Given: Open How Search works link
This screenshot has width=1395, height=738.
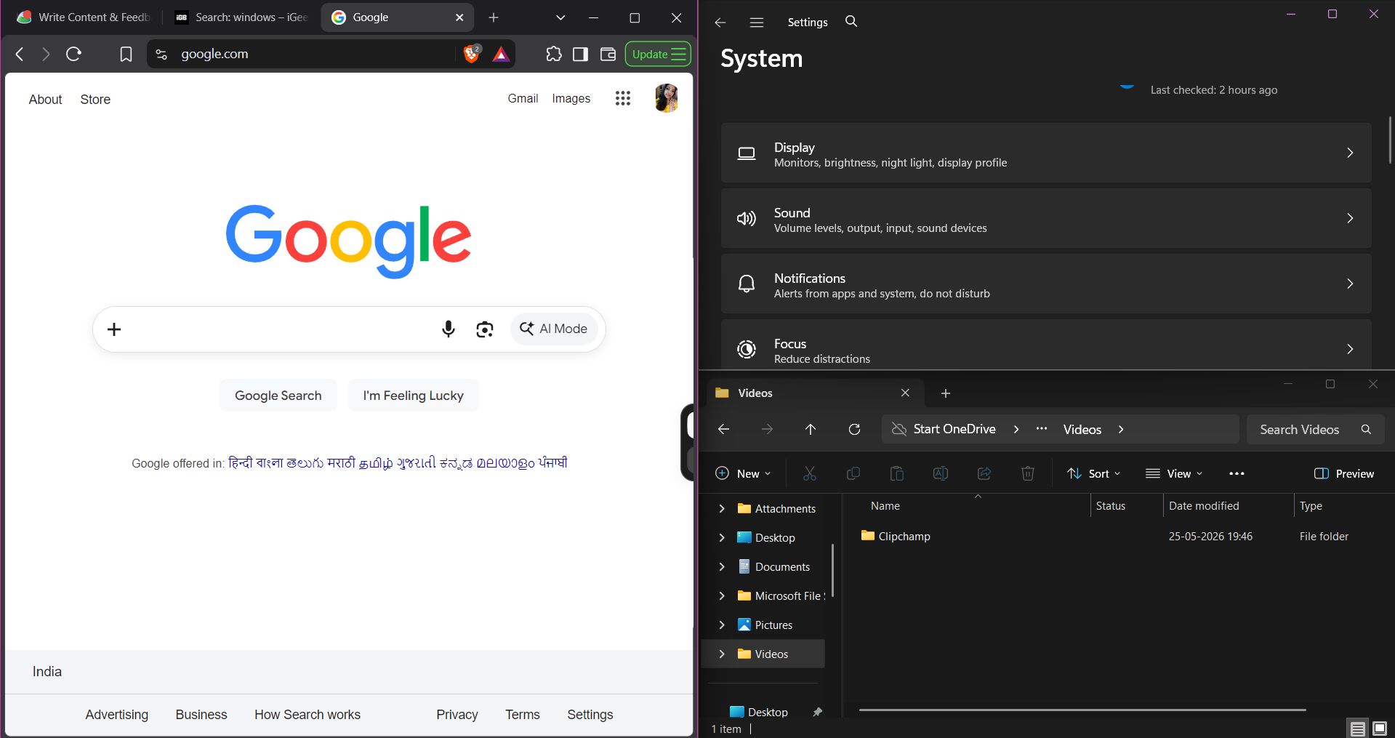Looking at the screenshot, I should coord(307,715).
